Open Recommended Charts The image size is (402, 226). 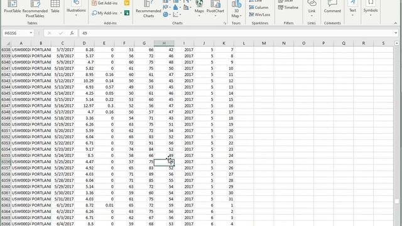pos(148,9)
